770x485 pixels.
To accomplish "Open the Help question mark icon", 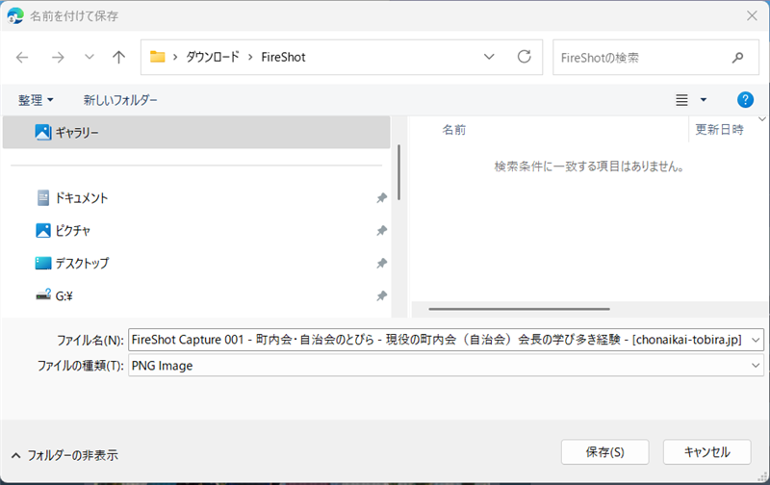I will click(x=744, y=99).
